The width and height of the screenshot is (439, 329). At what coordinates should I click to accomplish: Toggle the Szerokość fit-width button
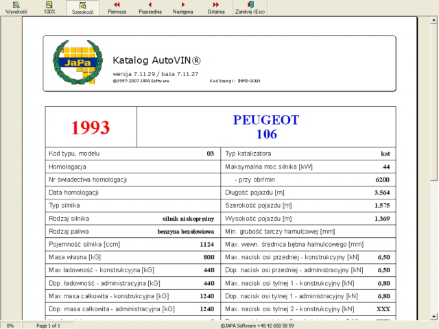(x=82, y=8)
